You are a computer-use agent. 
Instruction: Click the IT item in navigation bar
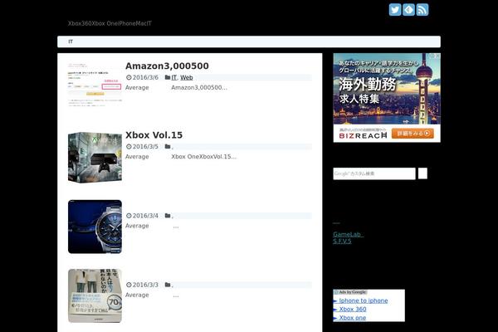pos(71,41)
